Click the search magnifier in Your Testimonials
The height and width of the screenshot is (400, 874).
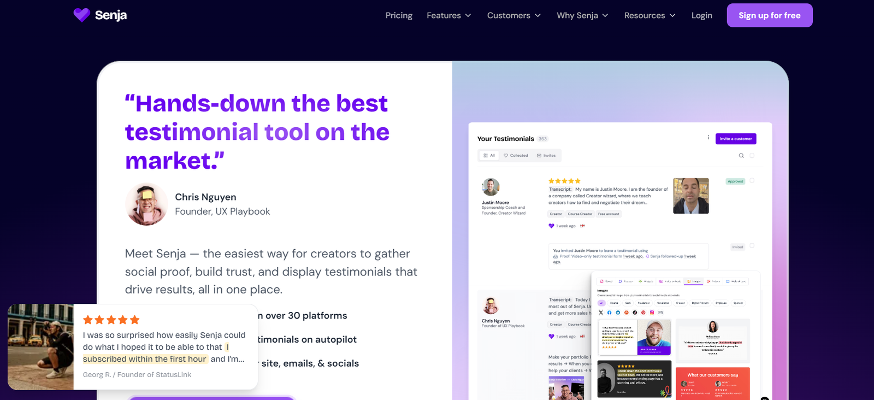tap(741, 156)
